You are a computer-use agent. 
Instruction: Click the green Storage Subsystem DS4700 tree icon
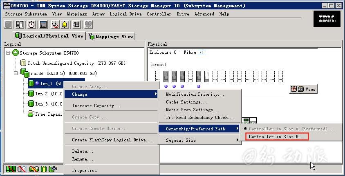(x=16, y=53)
